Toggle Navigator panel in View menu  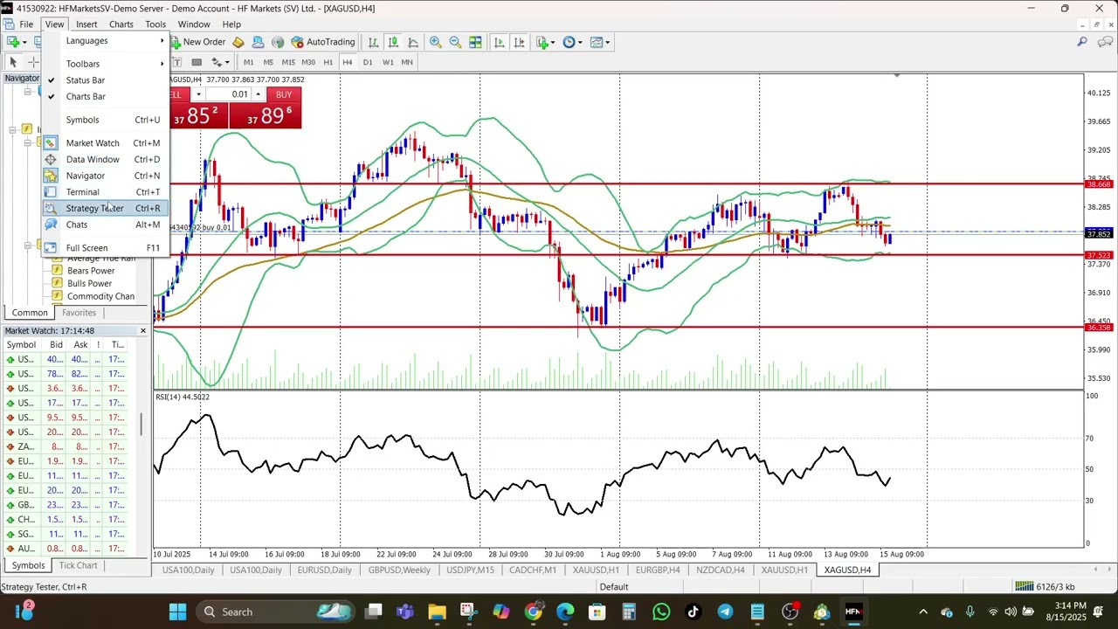click(x=105, y=176)
